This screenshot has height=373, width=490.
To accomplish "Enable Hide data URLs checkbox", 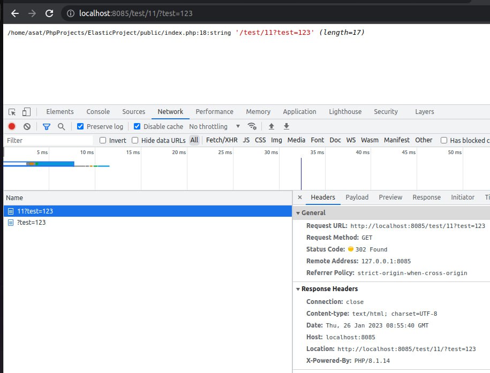I will (135, 140).
